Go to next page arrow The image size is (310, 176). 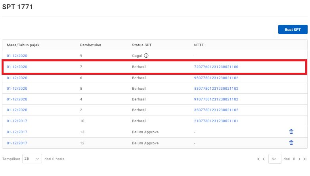click(x=299, y=159)
